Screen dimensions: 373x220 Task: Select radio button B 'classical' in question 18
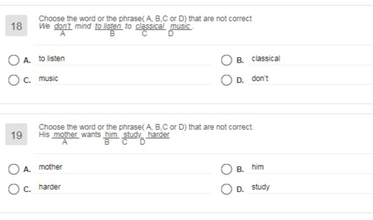point(226,60)
